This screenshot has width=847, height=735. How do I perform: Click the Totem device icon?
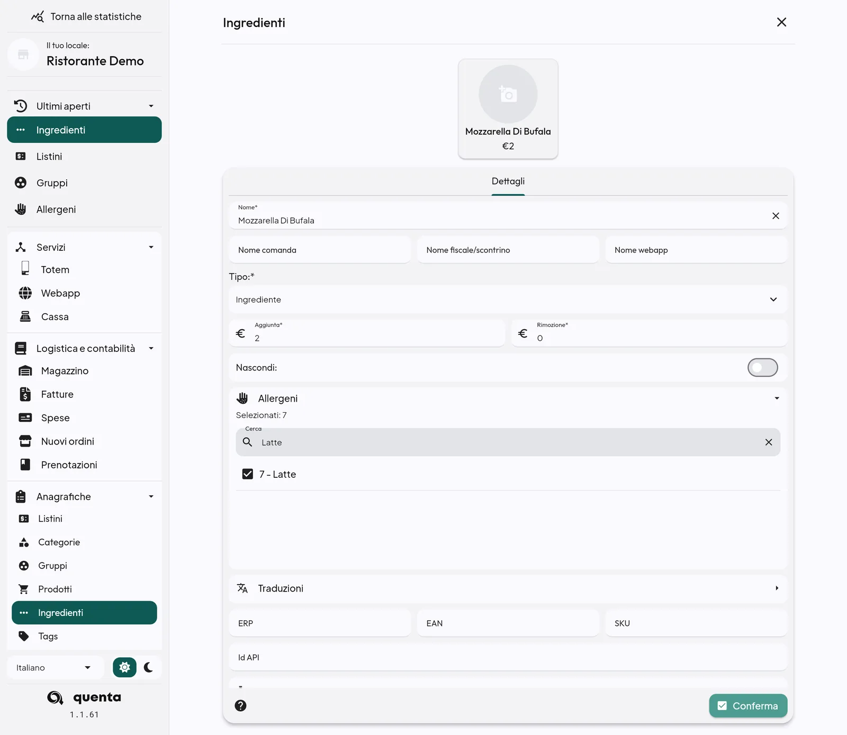25,269
